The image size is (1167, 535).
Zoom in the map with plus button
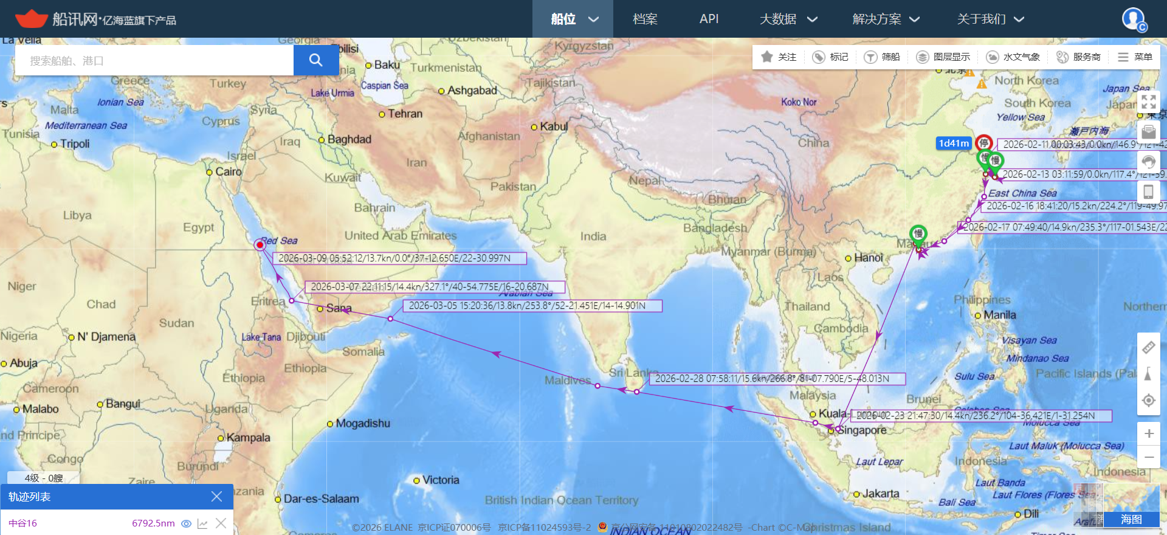pyautogui.click(x=1148, y=433)
